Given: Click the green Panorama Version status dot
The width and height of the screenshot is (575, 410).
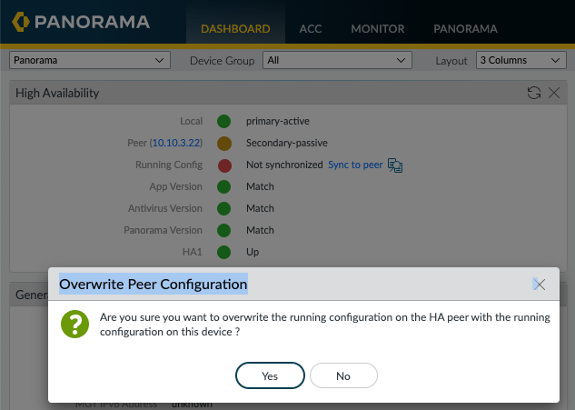Looking at the screenshot, I should 223,230.
